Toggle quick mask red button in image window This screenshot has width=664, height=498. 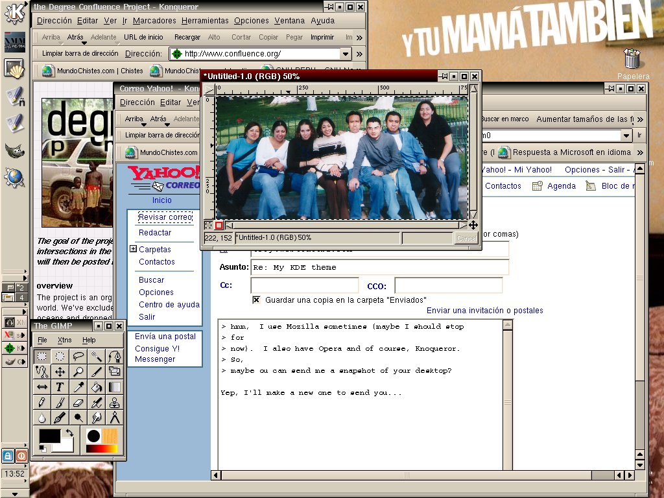pyautogui.click(x=219, y=225)
